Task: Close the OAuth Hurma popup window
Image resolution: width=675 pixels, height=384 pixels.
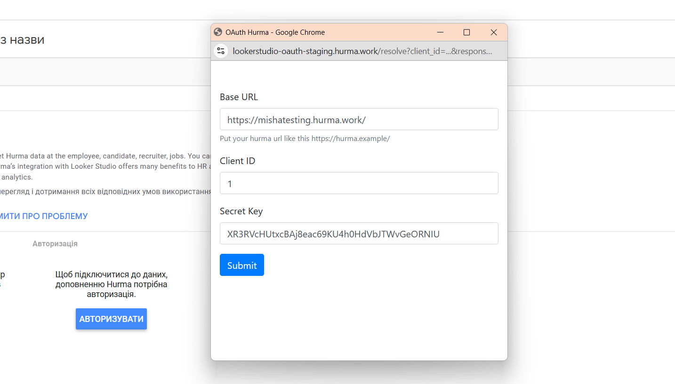Action: [494, 32]
